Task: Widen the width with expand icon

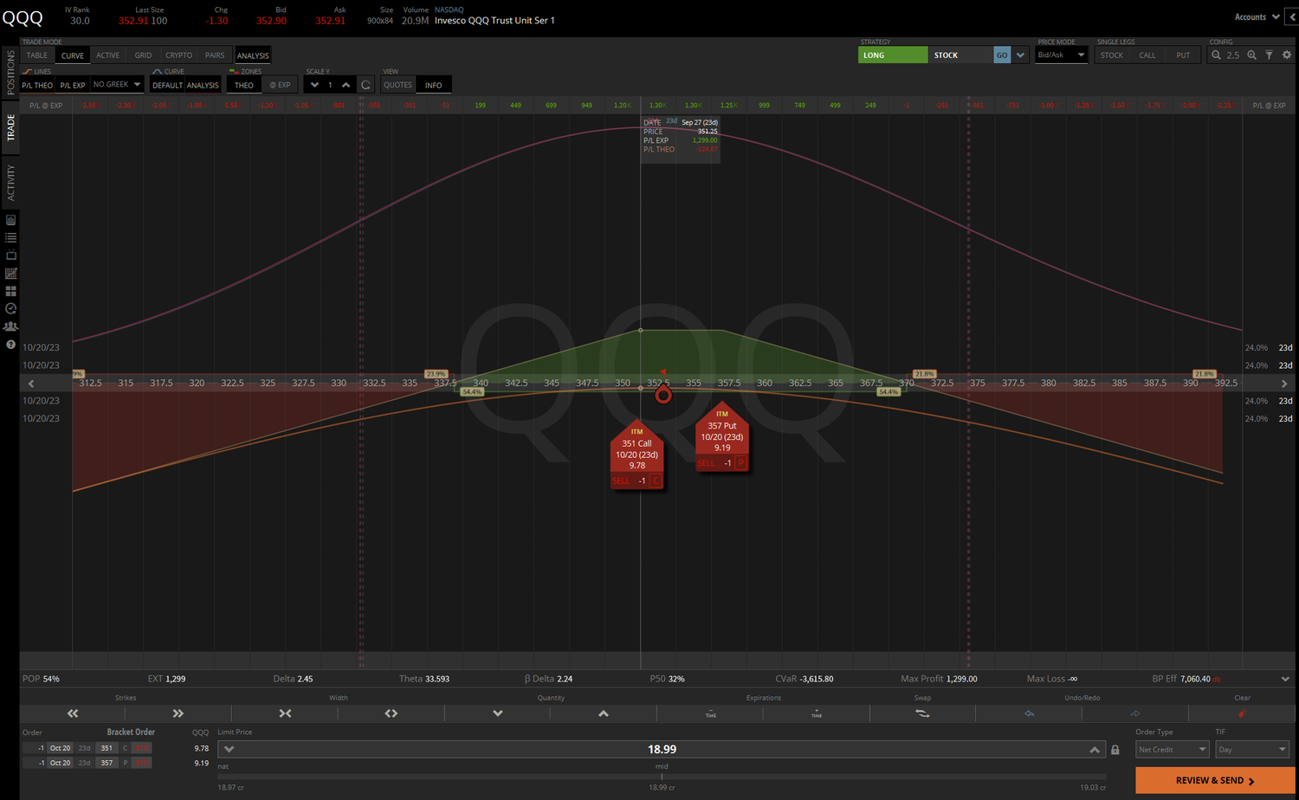Action: (391, 713)
